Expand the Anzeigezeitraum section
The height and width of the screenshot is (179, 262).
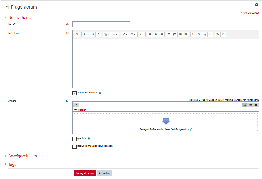(22, 156)
